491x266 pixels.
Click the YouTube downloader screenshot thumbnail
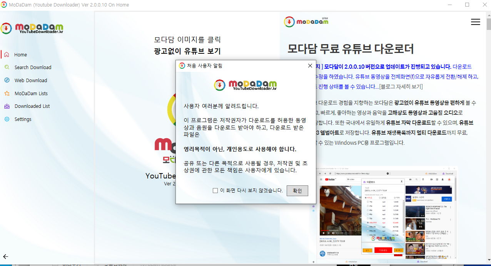click(x=386, y=215)
